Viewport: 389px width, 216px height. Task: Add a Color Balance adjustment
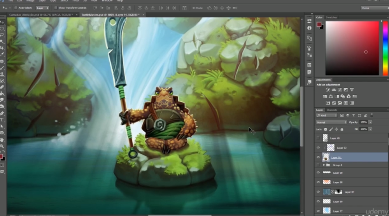pyautogui.click(x=331, y=96)
